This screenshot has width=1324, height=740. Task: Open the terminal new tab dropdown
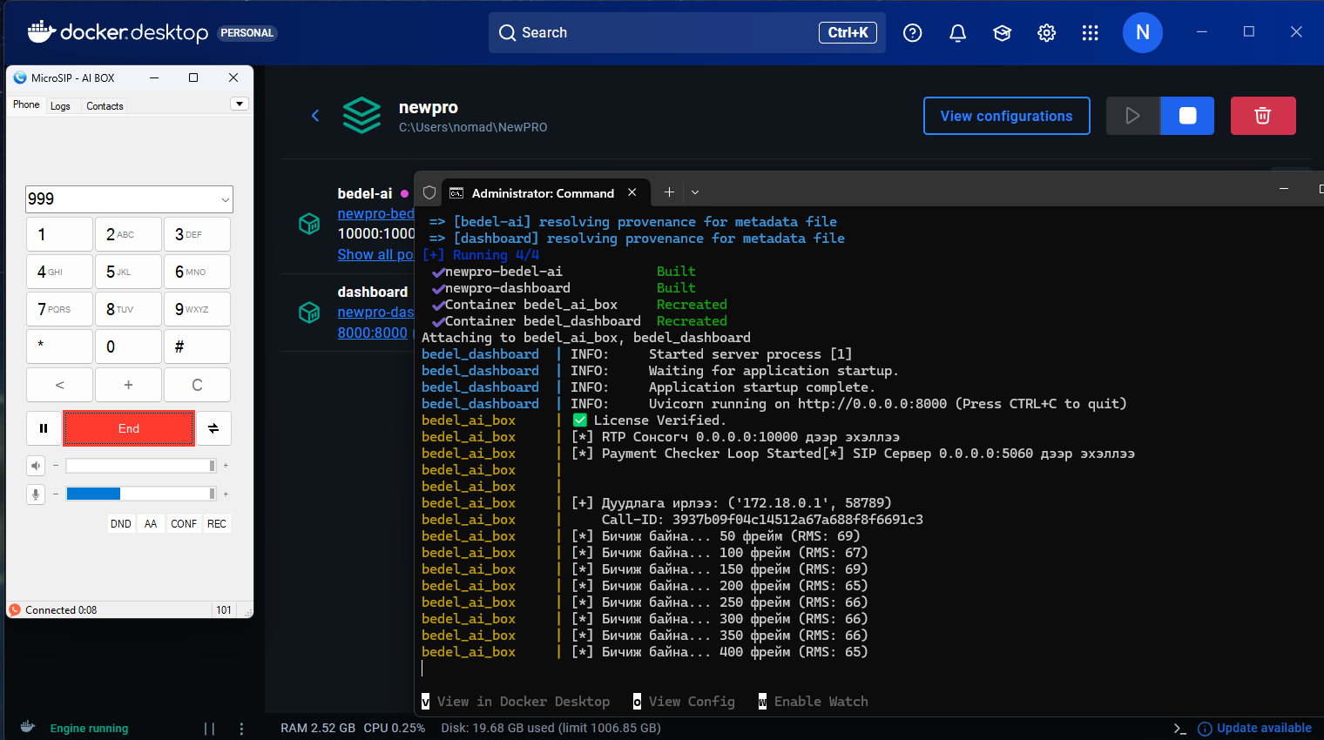(695, 192)
